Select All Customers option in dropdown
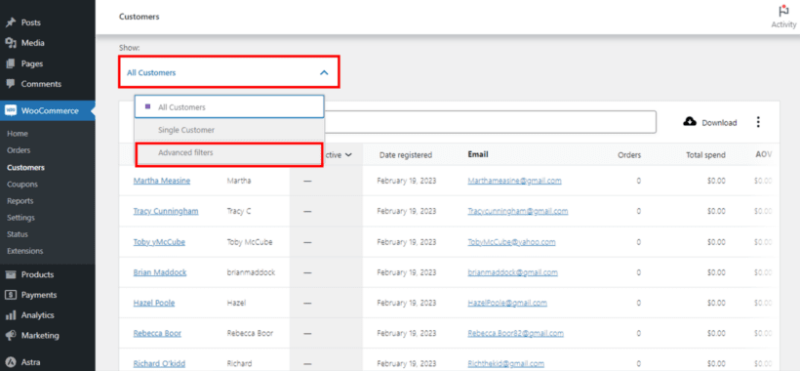 pos(229,107)
